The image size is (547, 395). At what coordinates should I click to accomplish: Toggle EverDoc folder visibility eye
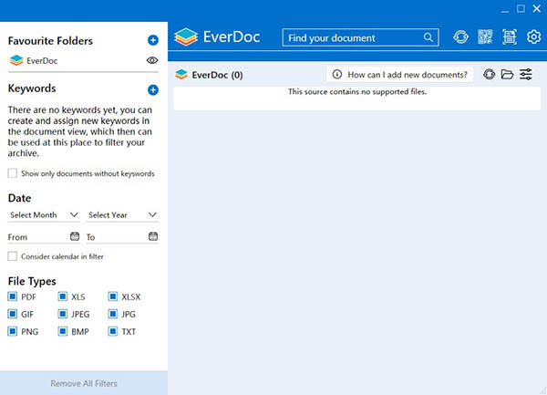[x=152, y=60]
